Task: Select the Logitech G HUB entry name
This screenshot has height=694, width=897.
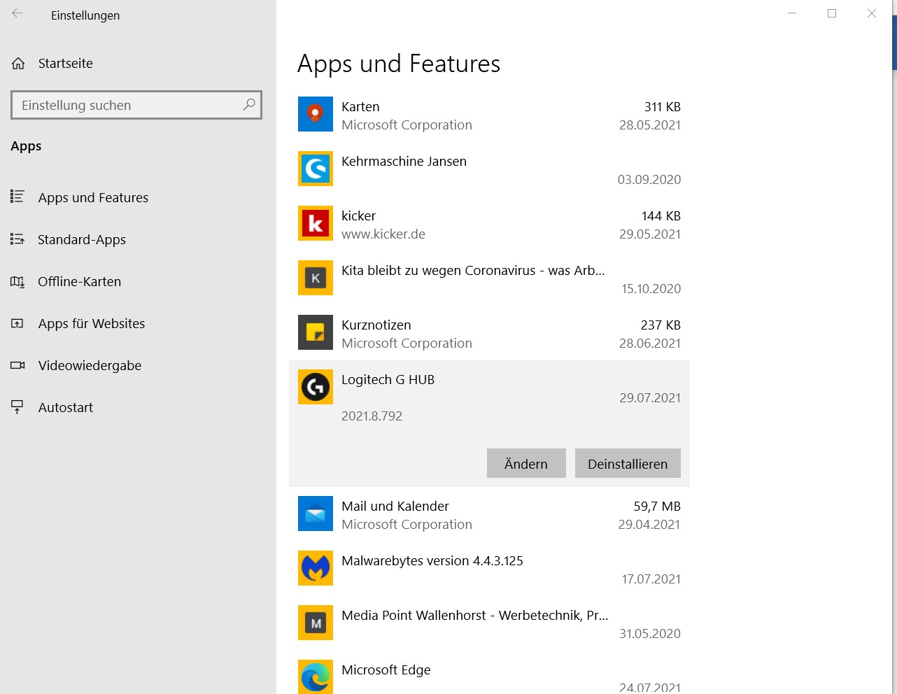Action: (388, 379)
